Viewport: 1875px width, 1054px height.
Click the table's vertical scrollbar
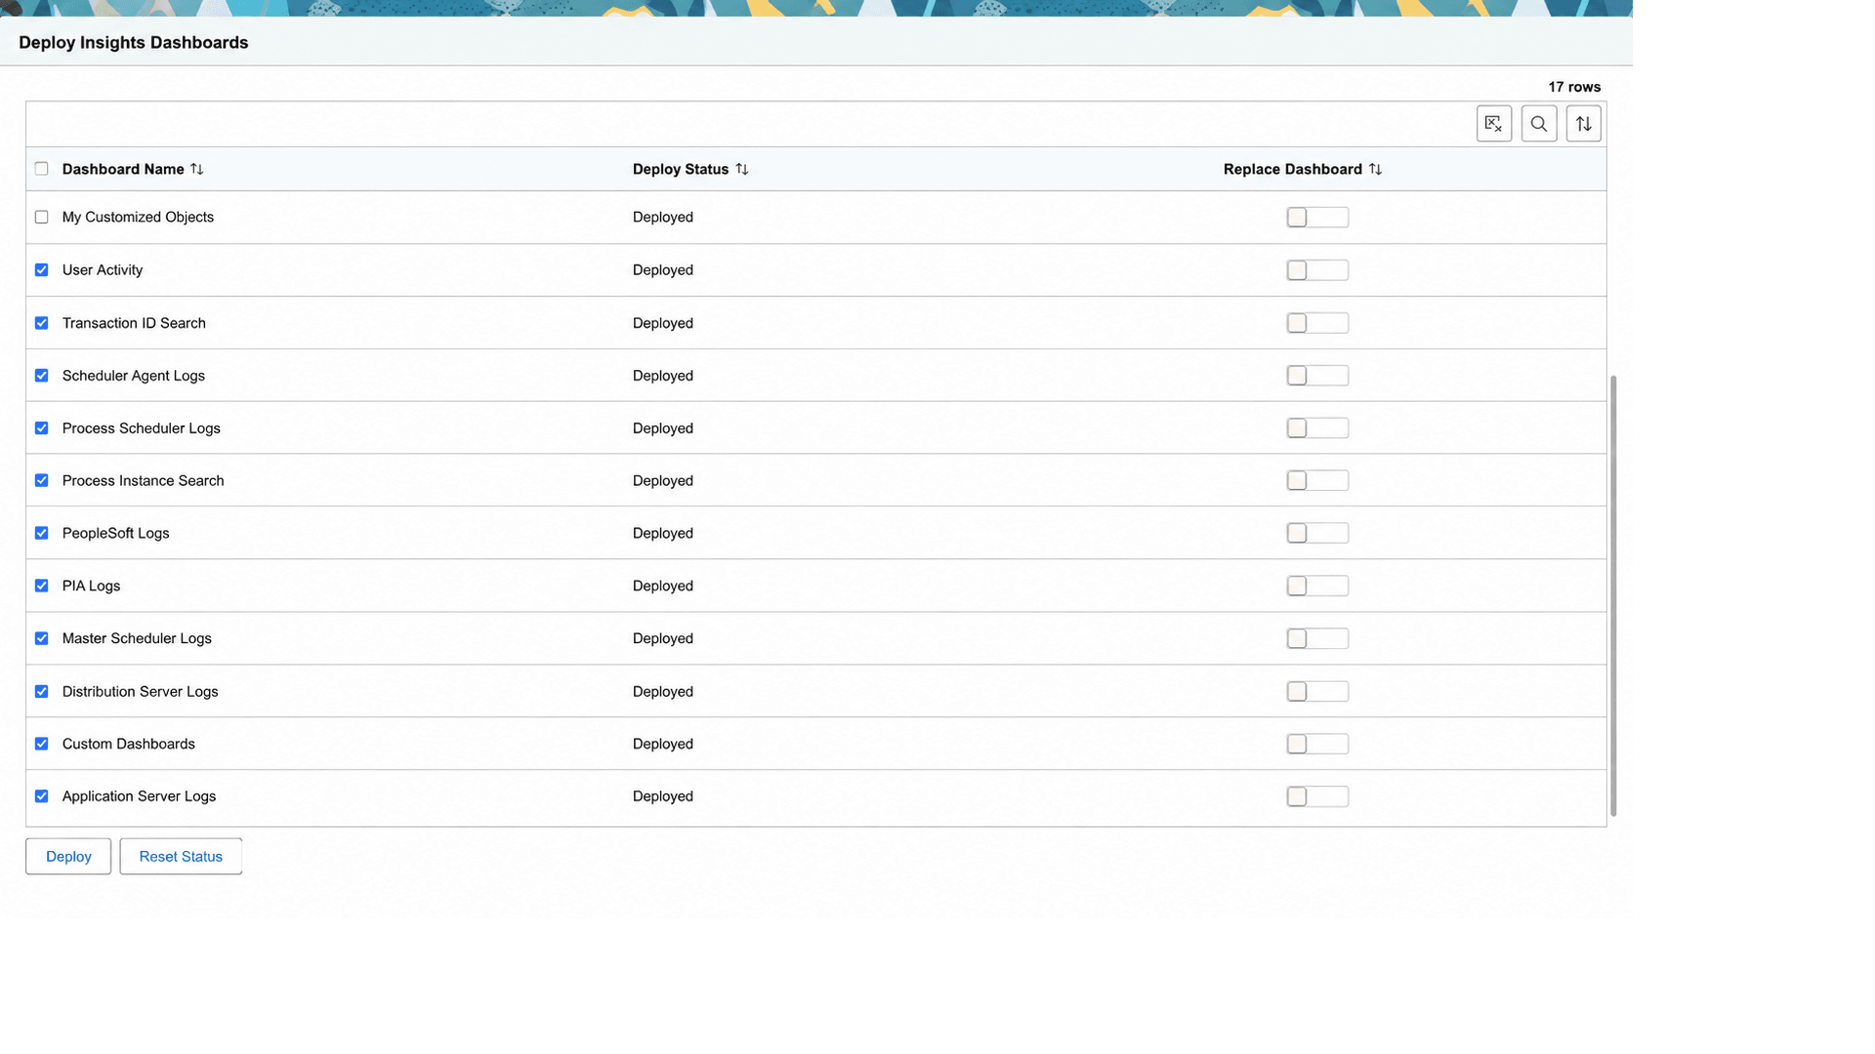pos(1613,595)
